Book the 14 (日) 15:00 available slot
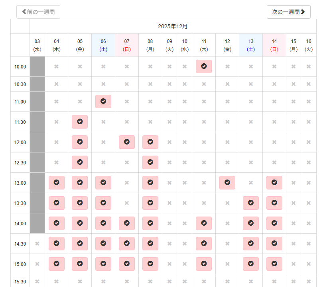The width and height of the screenshot is (329, 287). click(x=274, y=264)
